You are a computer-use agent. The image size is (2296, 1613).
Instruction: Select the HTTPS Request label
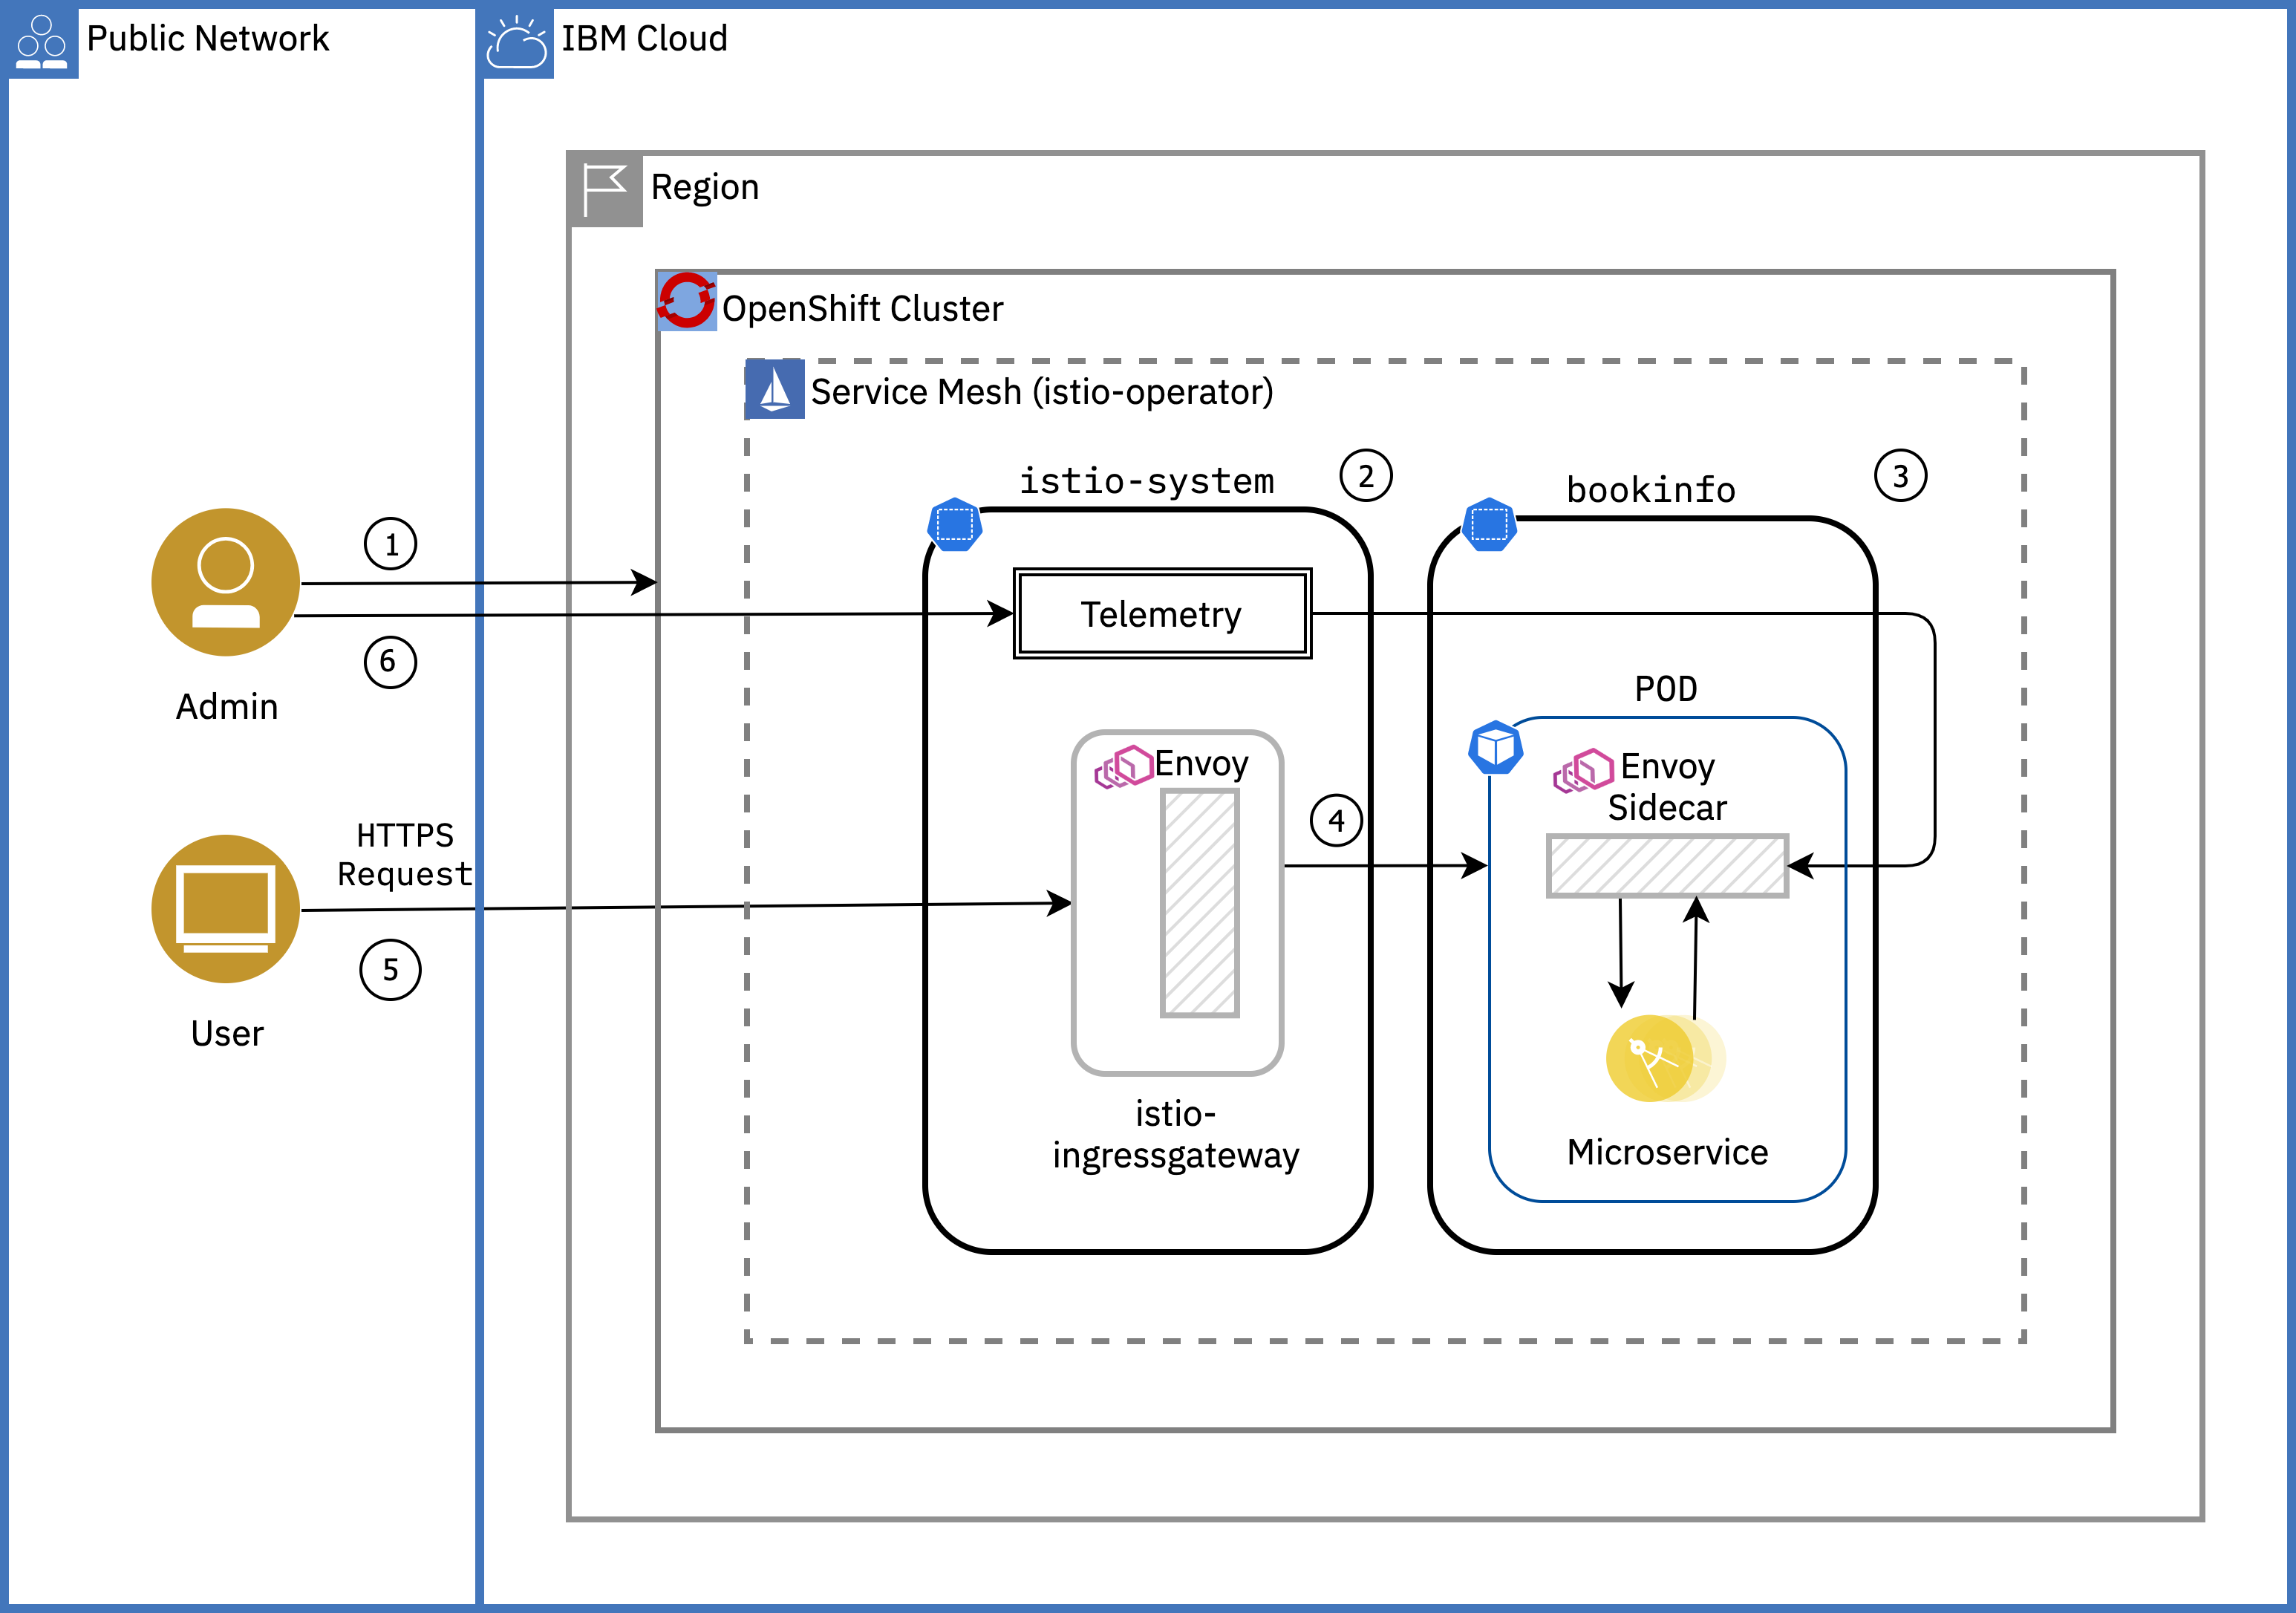tap(404, 855)
